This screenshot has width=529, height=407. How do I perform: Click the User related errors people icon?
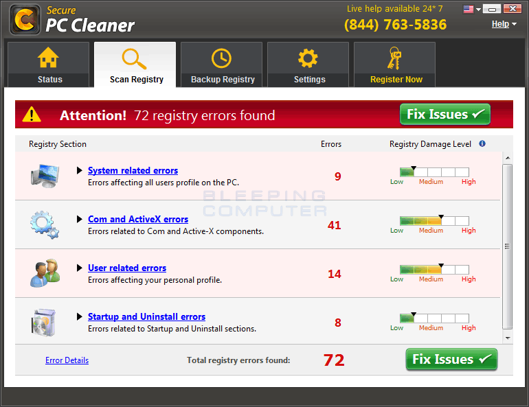point(45,274)
